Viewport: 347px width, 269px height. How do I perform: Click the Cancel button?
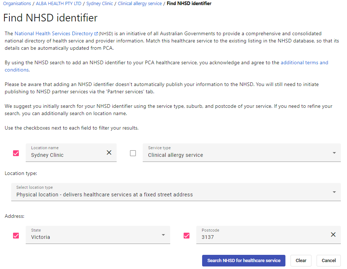329,261
